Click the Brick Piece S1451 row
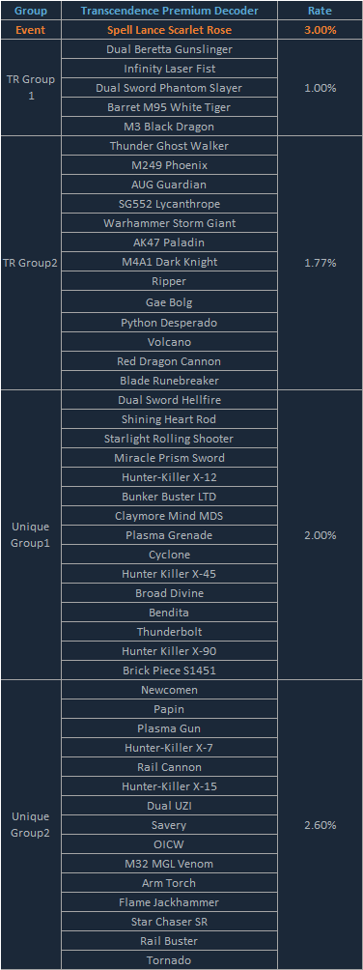Viewport: 363px width, 970px height. [x=170, y=670]
